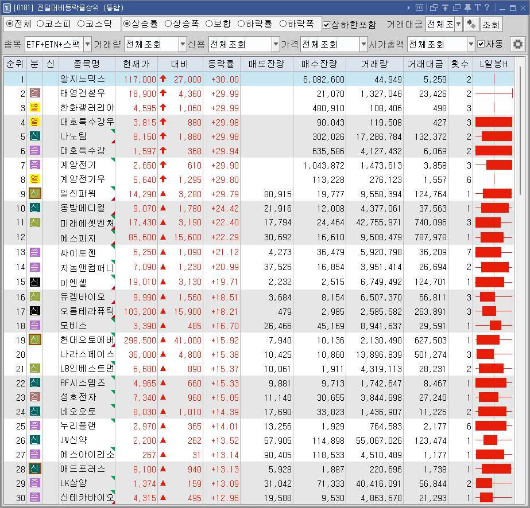Click the screen number 1 icon in title bar
This screenshot has height=508, width=530.
click(6, 7)
